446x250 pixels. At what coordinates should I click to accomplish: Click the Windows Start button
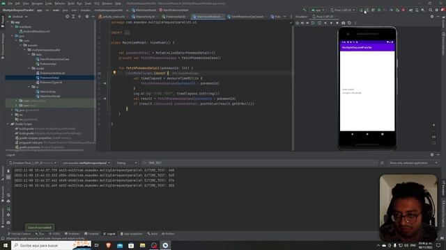[x=6, y=245]
